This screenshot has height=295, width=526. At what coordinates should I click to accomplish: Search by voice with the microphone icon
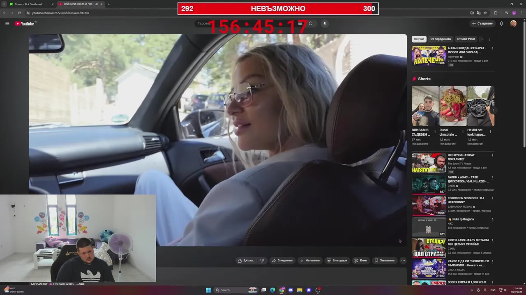pos(325,23)
